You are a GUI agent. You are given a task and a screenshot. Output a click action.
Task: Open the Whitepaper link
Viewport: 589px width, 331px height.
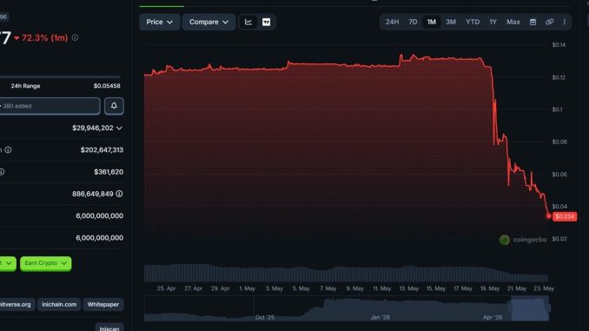tap(103, 304)
